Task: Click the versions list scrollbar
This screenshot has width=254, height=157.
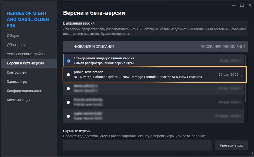Action: click(246, 78)
